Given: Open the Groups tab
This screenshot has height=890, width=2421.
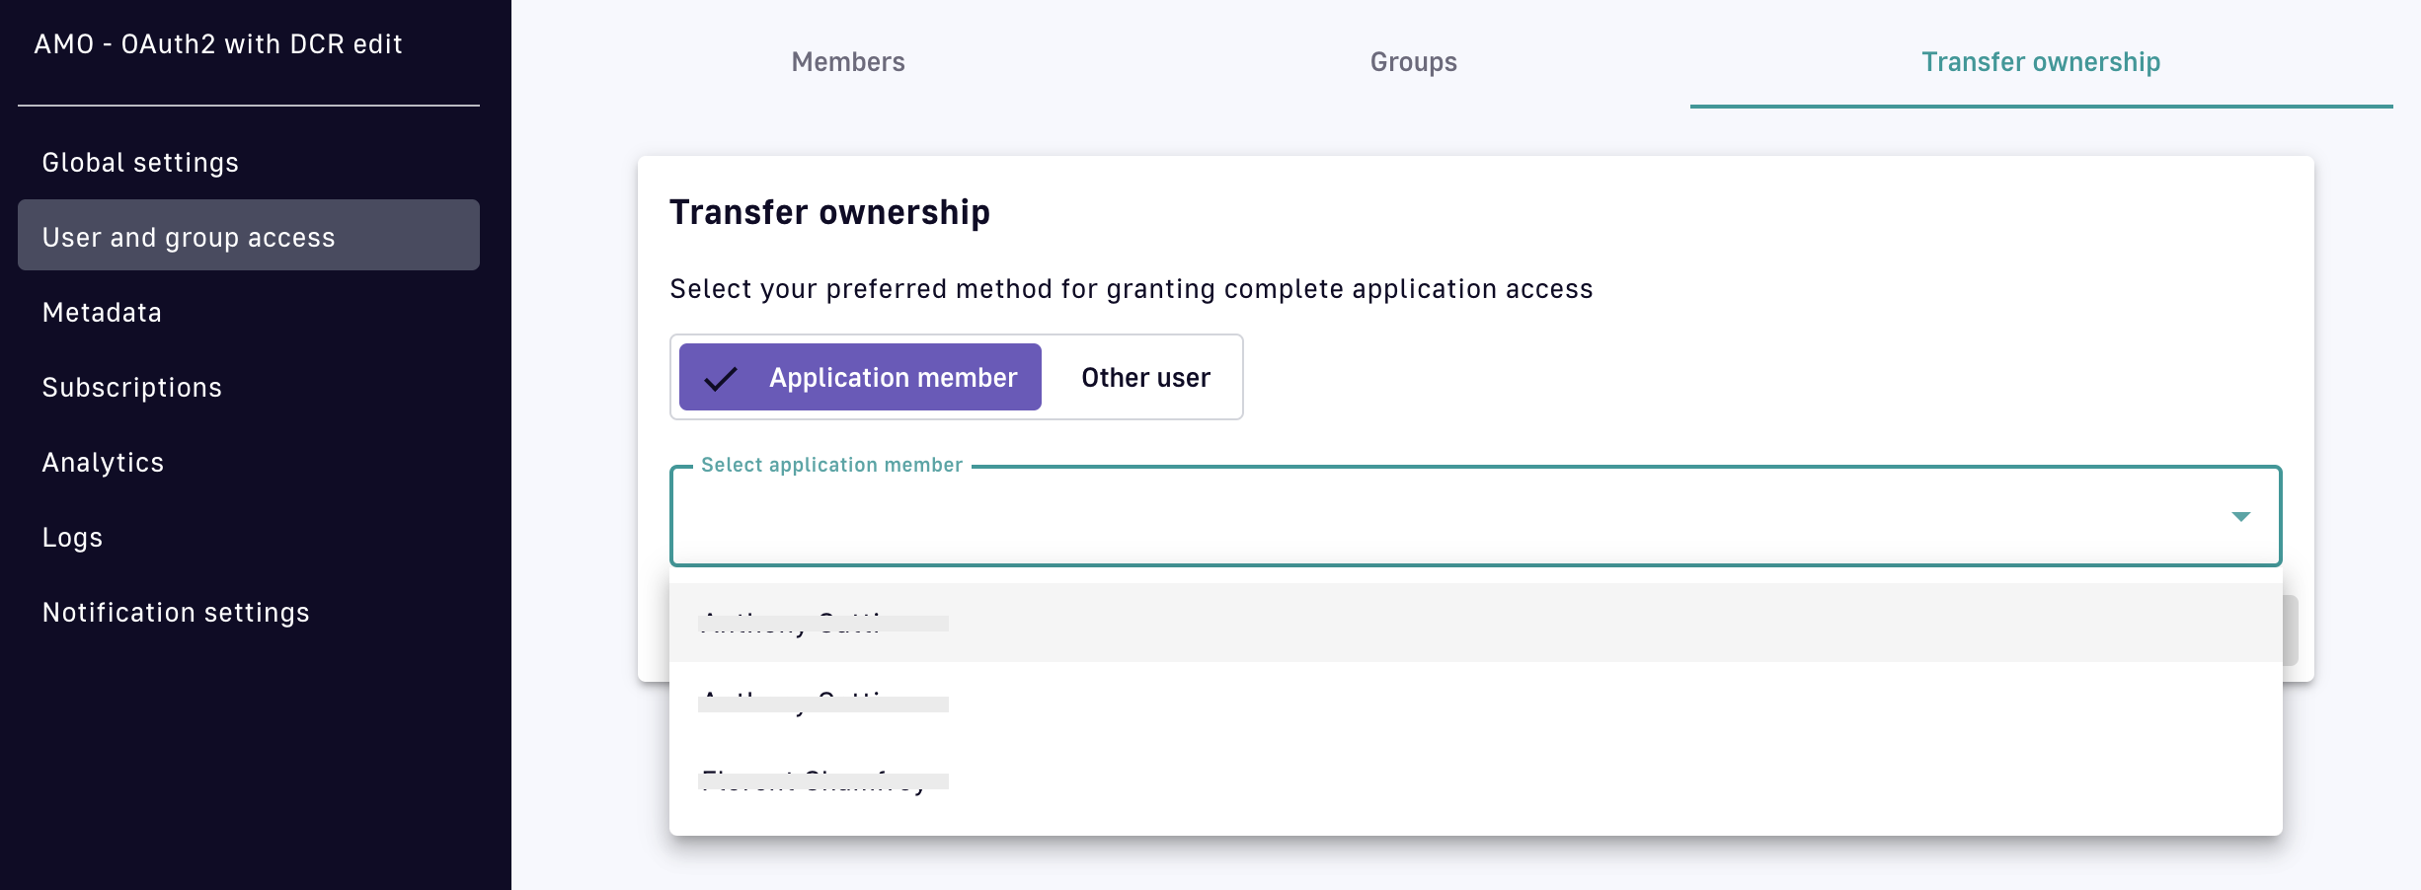Looking at the screenshot, I should point(1413,62).
